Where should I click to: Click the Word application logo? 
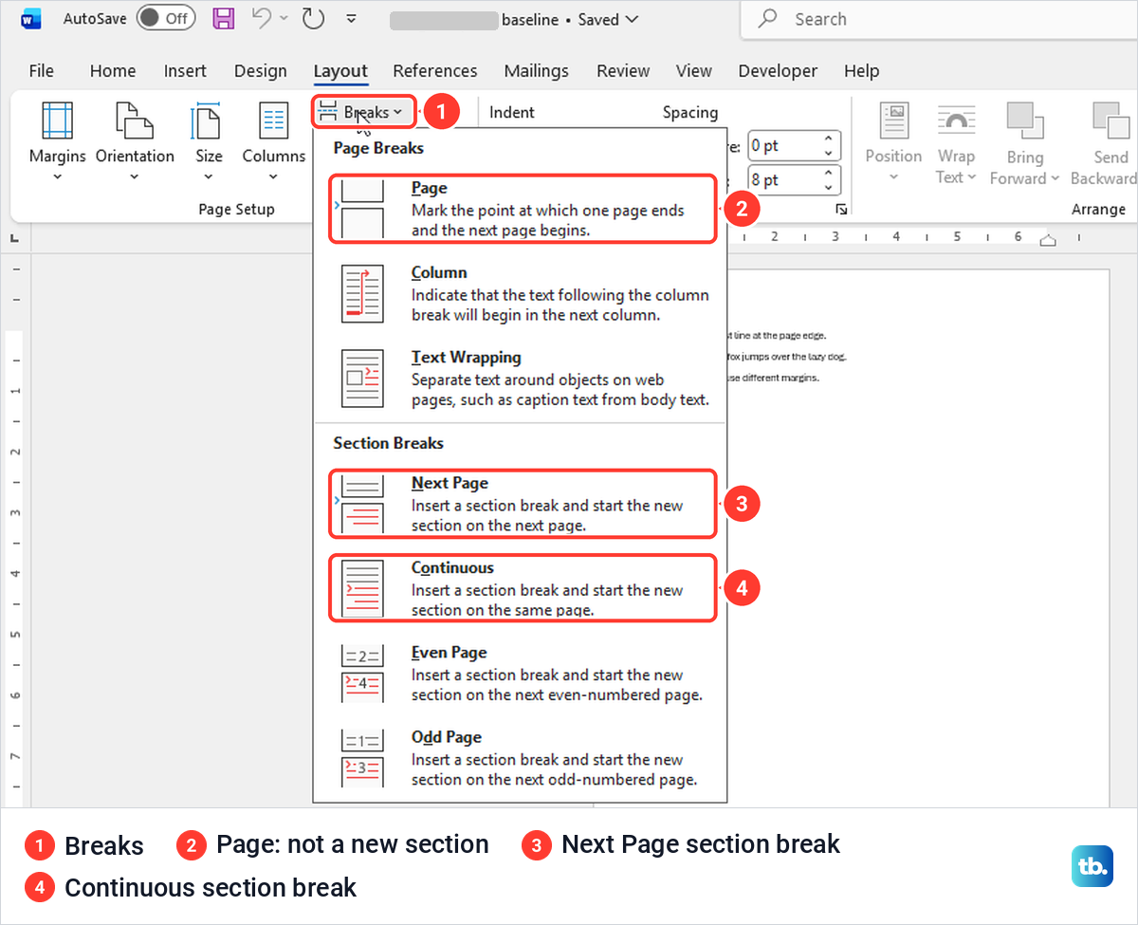[x=31, y=18]
